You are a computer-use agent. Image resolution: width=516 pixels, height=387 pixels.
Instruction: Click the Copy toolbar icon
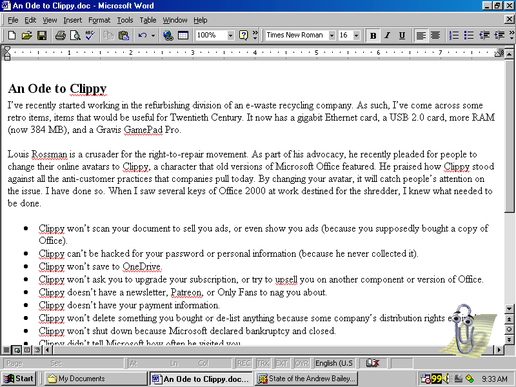[108, 35]
